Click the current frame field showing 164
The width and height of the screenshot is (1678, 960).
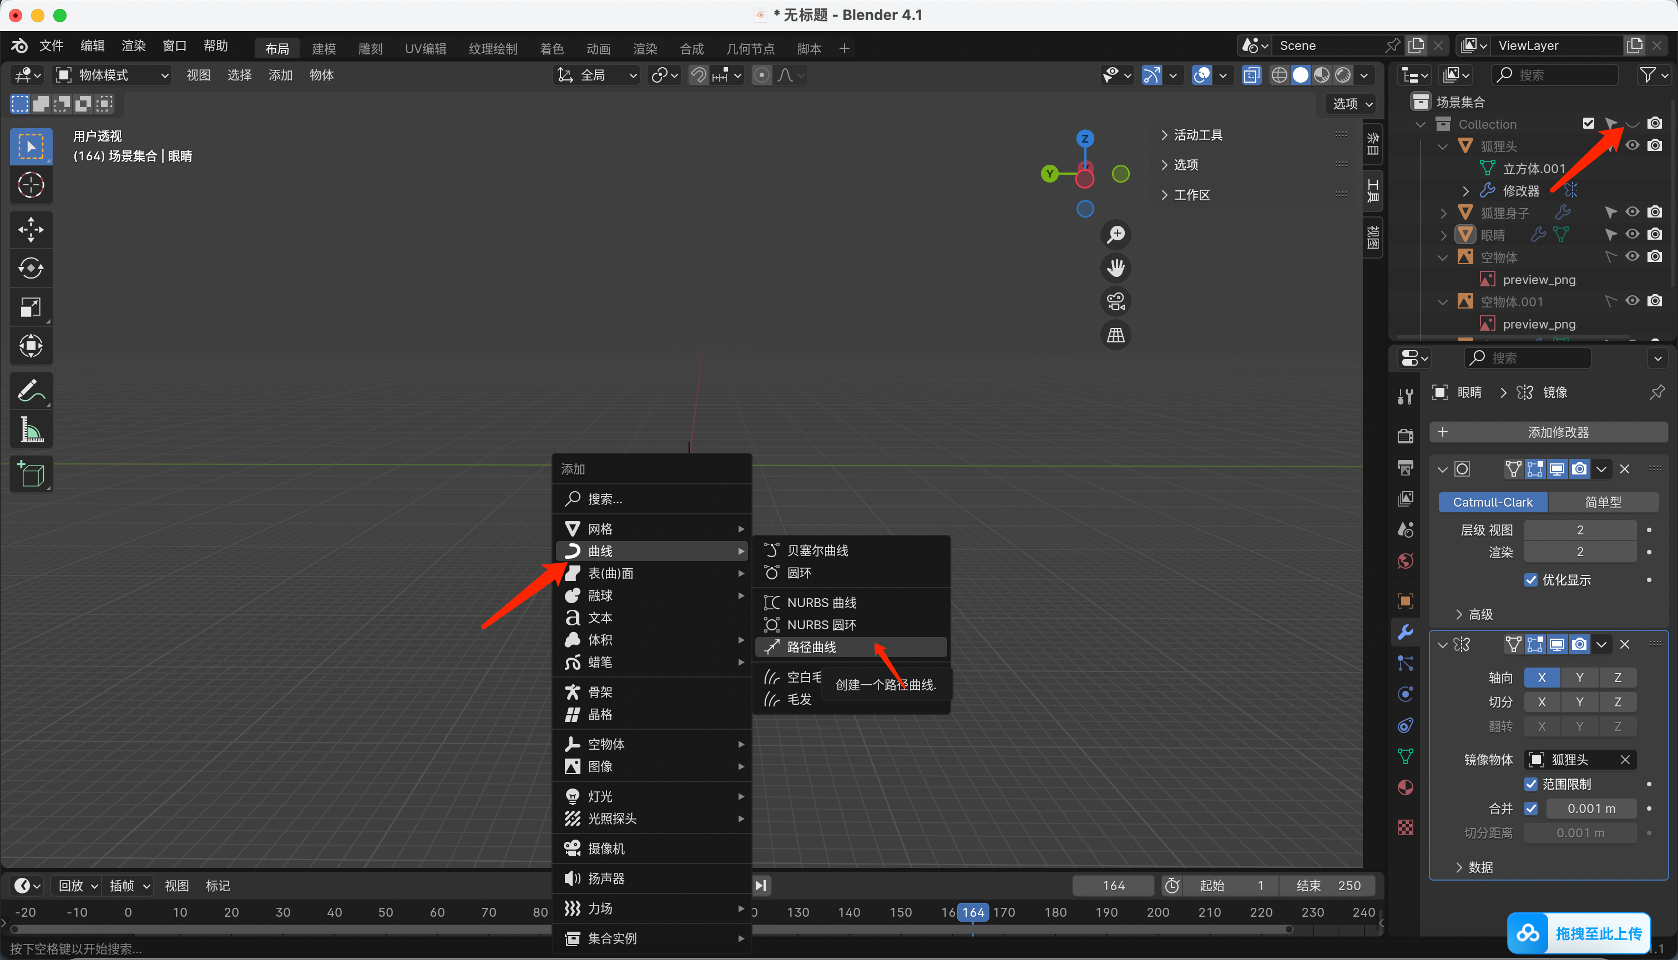pos(1113,886)
